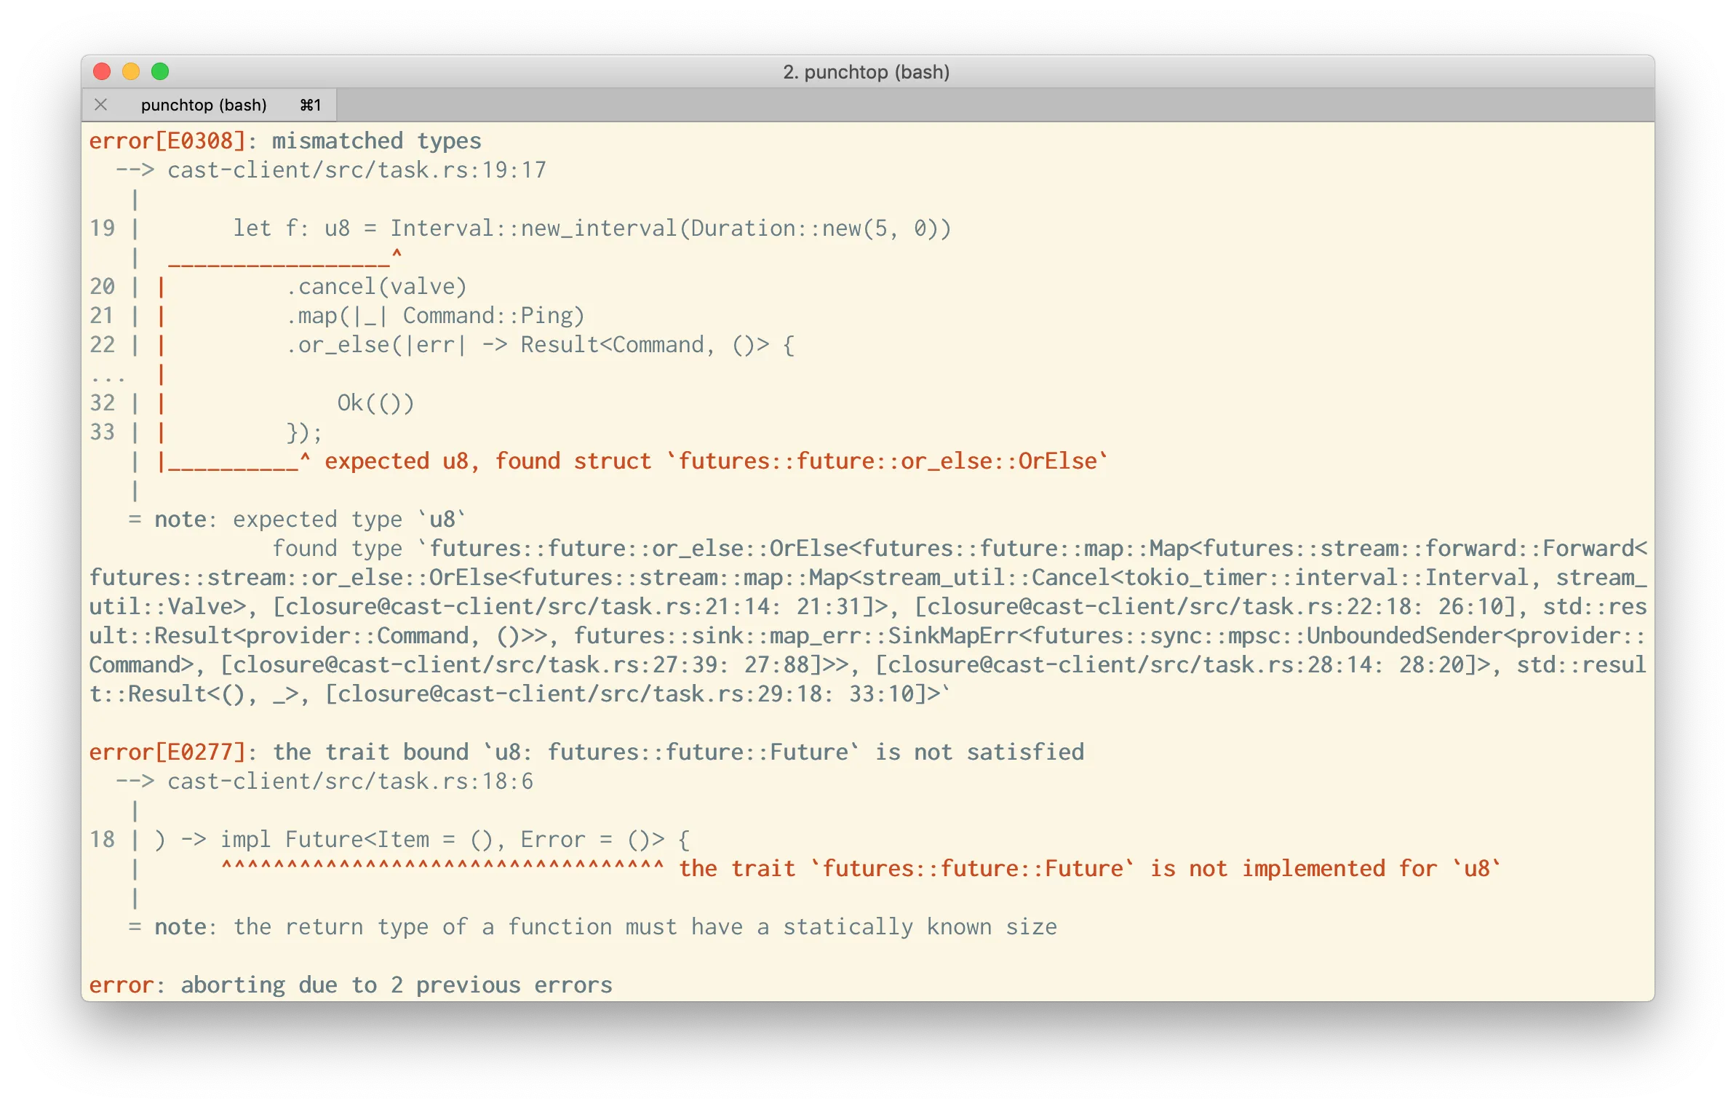This screenshot has height=1109, width=1736.
Task: Click the 'let f: u8 = Interval::new_interval' line
Action: click(x=592, y=228)
